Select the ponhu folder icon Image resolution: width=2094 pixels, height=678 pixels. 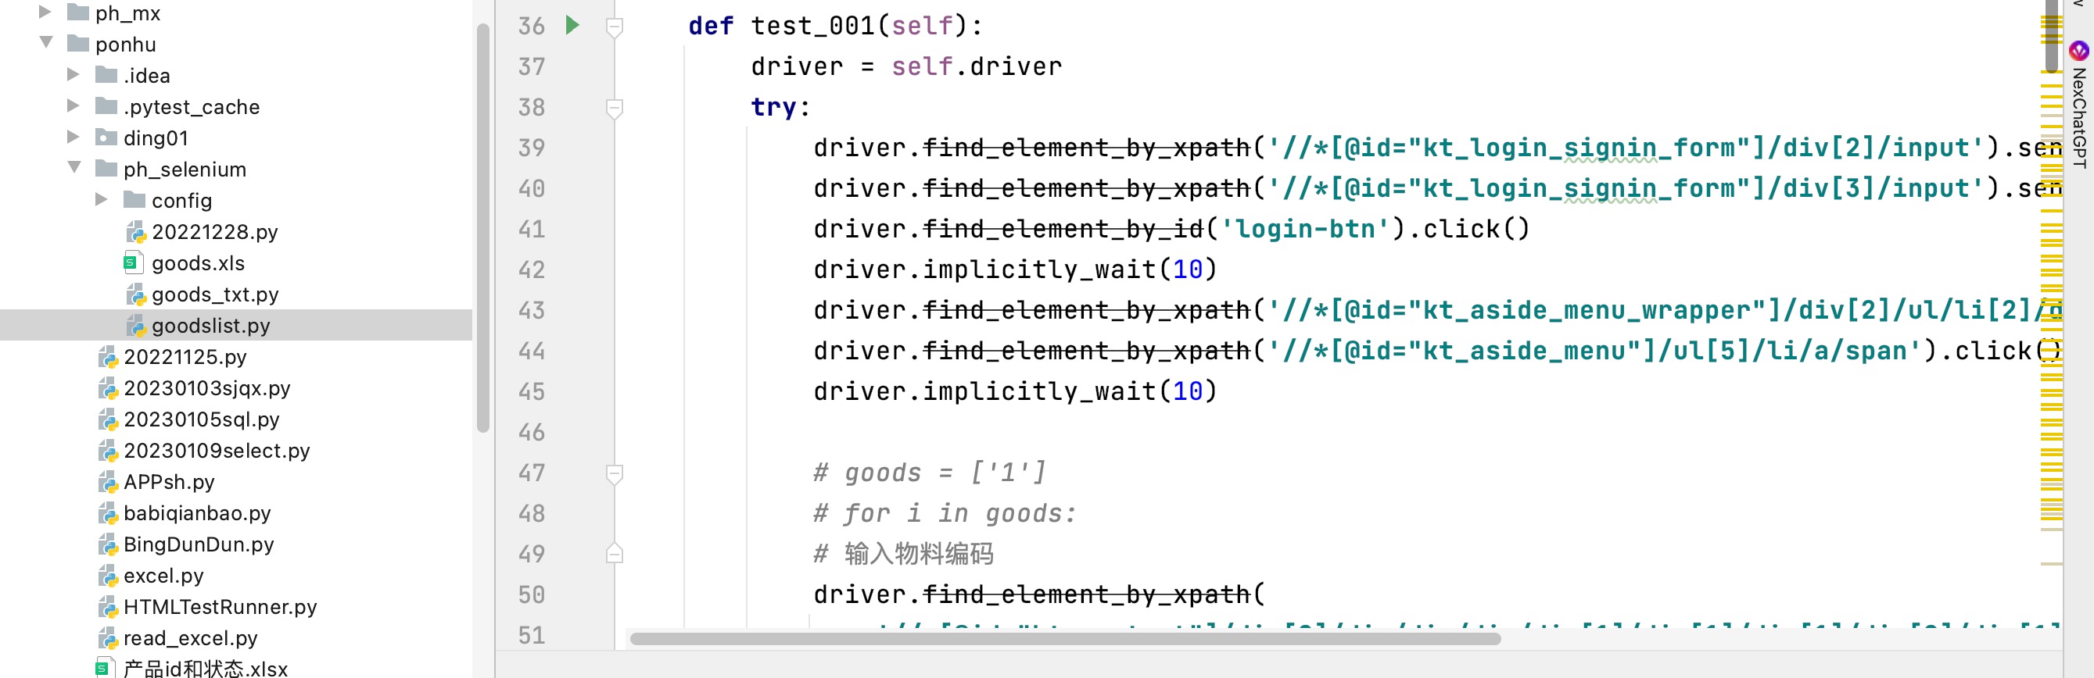click(78, 43)
